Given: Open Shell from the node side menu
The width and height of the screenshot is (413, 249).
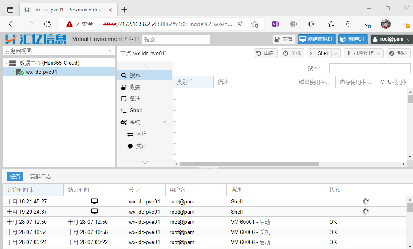Looking at the screenshot, I should click(135, 111).
